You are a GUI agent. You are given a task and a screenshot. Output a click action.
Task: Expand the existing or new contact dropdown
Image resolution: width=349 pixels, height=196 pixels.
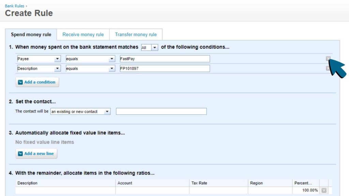pos(80,111)
